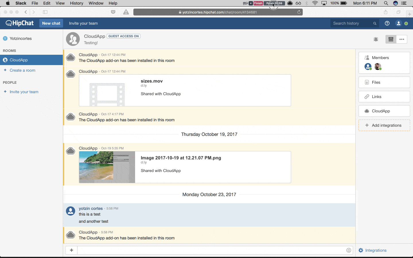Click yotzin cortes message avatar
The height and width of the screenshot is (258, 413).
click(x=71, y=211)
